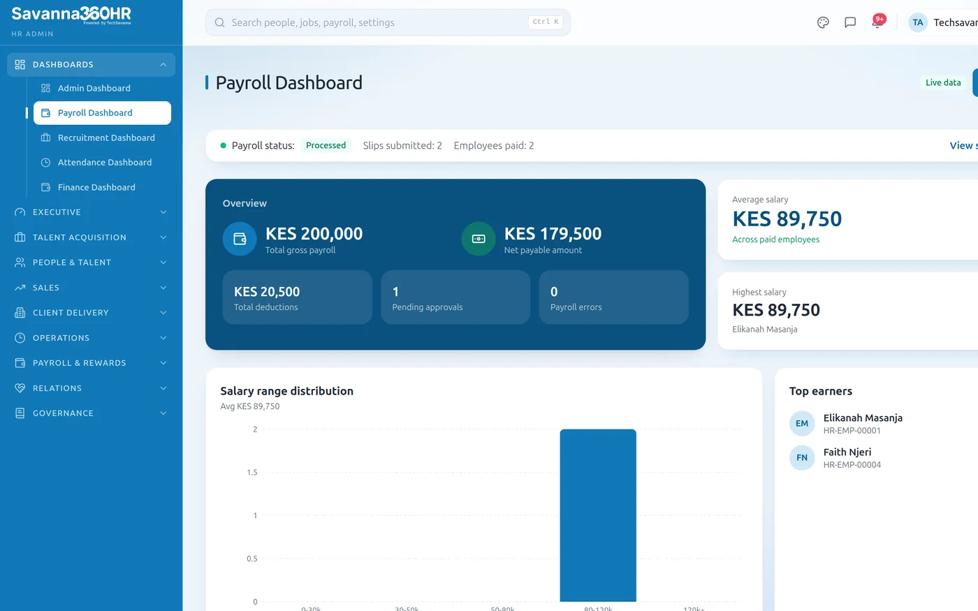Viewport: 978px width, 611px height.
Task: Click the FN avatar for Faith Njeri
Action: pyautogui.click(x=802, y=457)
